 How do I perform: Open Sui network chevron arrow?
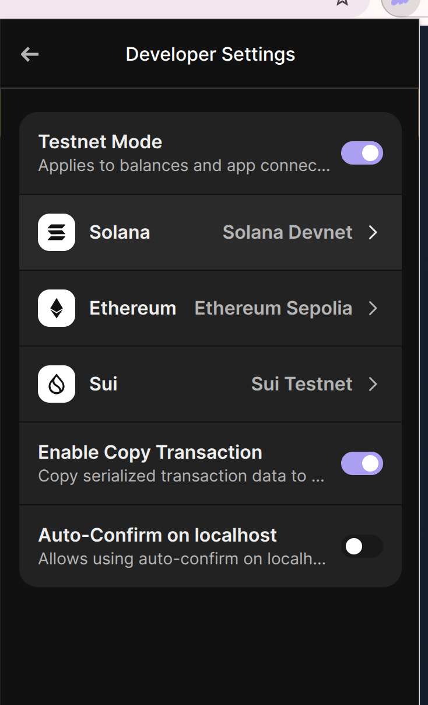tap(373, 384)
